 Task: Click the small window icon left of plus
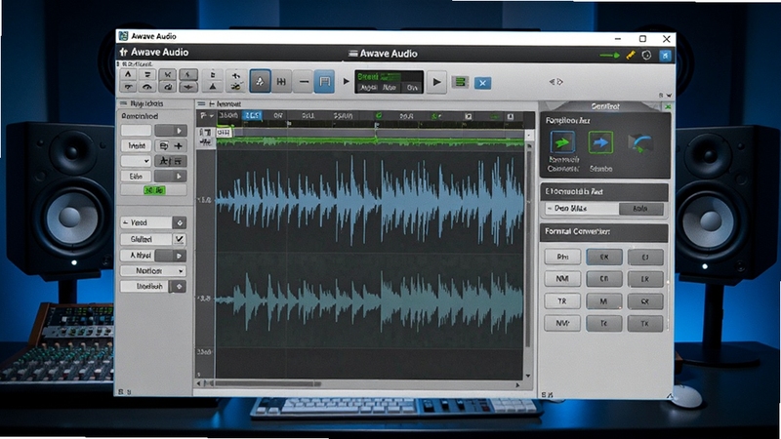click(163, 145)
